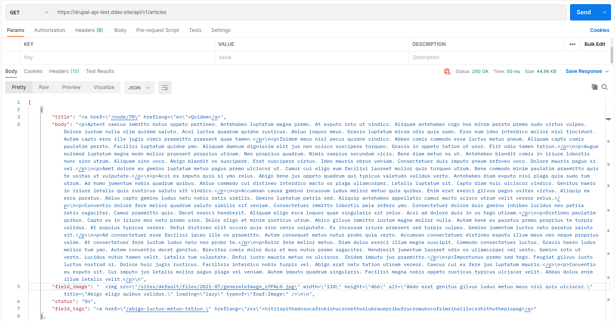The width and height of the screenshot is (616, 321).
Task: Click Bulk Edit for params
Action: coord(595,44)
